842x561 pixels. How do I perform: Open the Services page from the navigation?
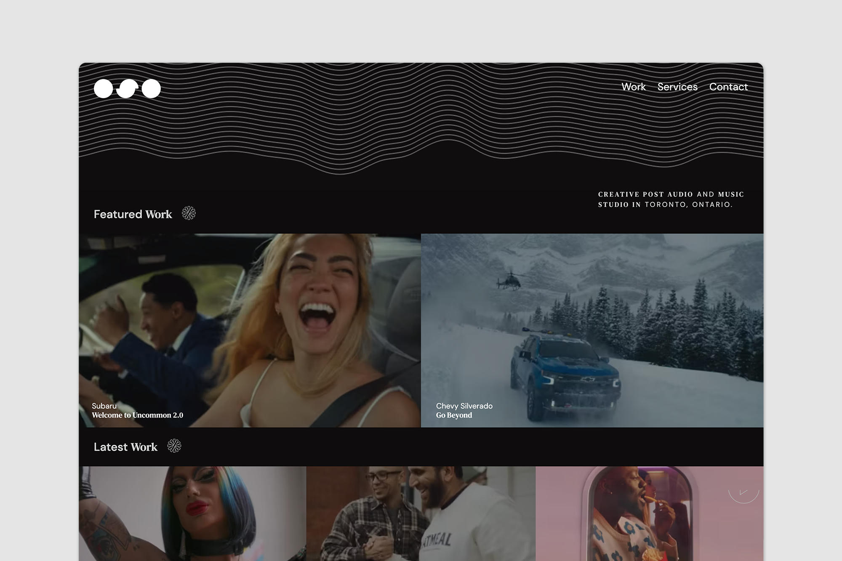(677, 87)
